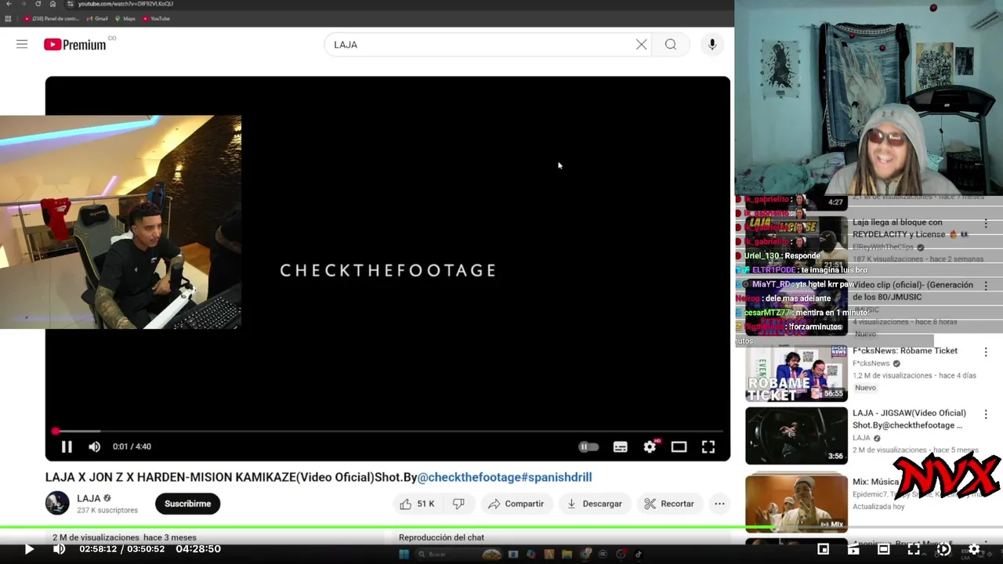Open title F*cksNews: Róbame Ticket

click(905, 351)
